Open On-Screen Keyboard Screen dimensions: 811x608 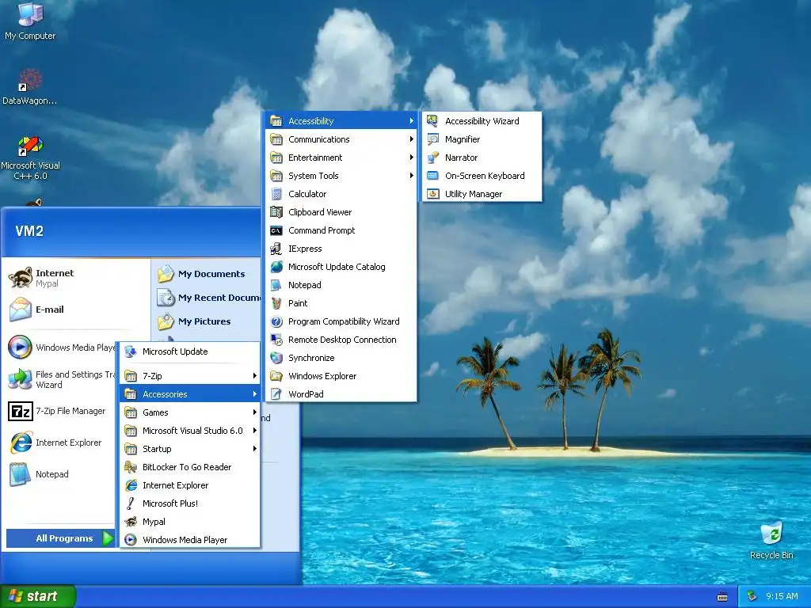(482, 176)
